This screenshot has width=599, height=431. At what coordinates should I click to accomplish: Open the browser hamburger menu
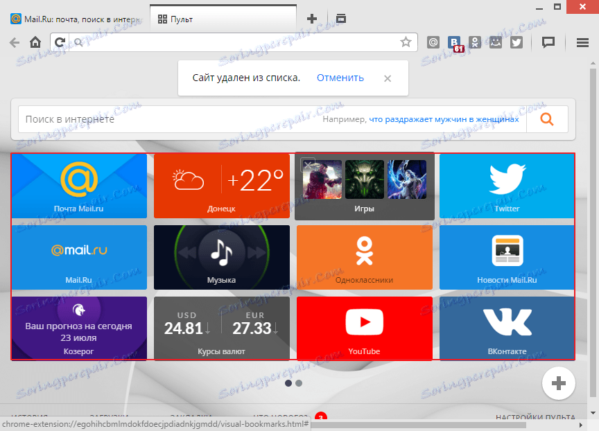582,42
